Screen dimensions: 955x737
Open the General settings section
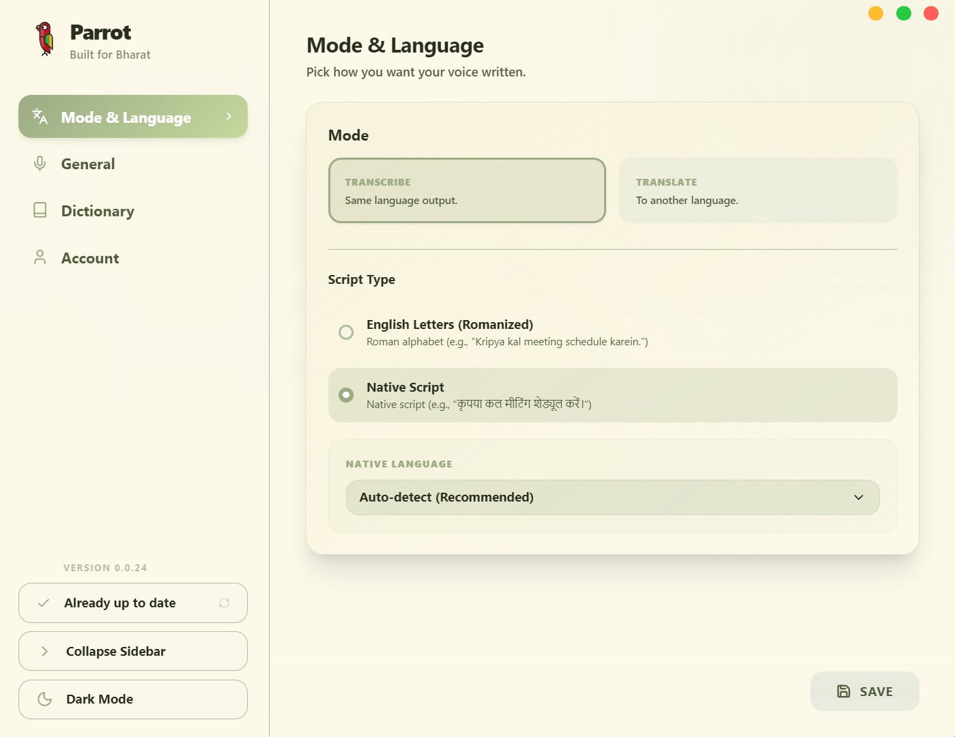point(88,164)
